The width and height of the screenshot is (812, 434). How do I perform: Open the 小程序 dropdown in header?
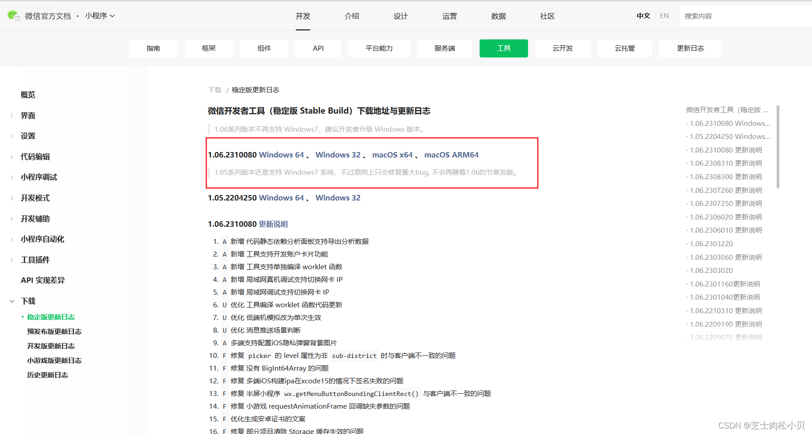[x=100, y=16]
